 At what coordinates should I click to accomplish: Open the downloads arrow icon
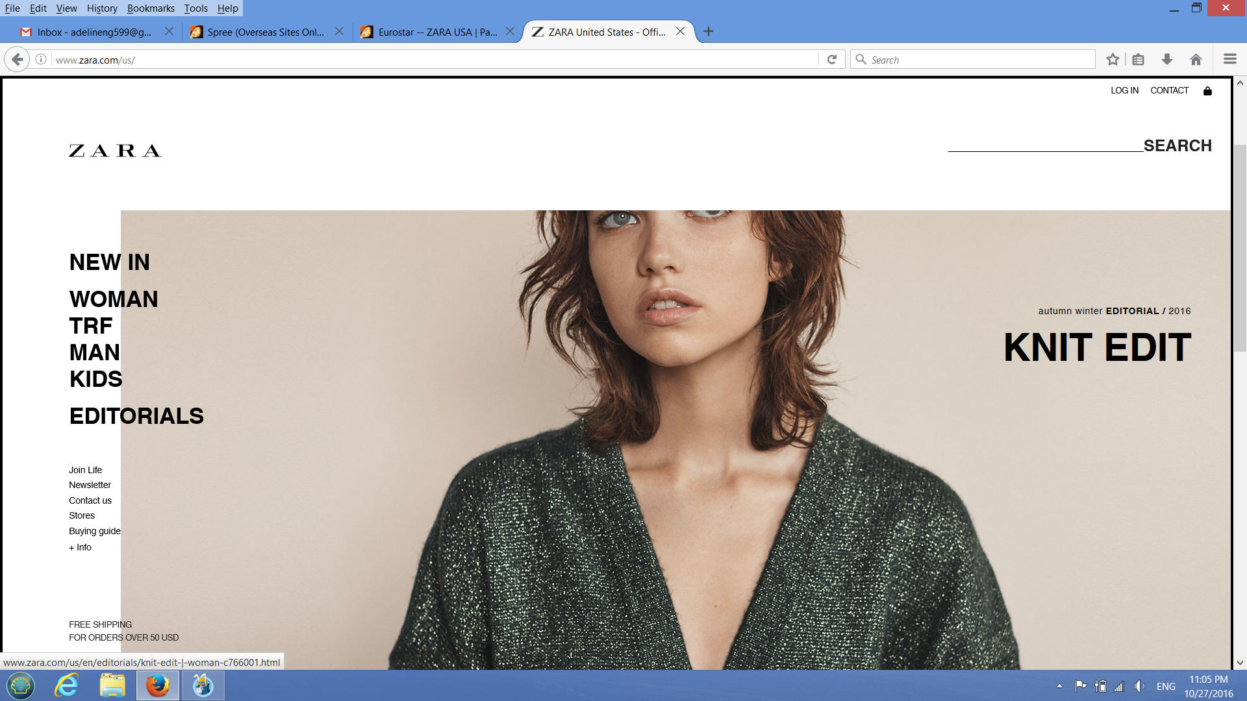click(1167, 60)
